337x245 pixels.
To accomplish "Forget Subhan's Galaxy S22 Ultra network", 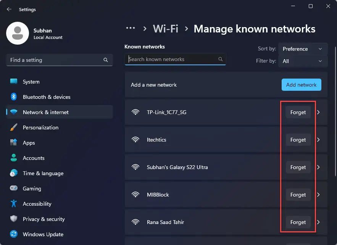I will pyautogui.click(x=298, y=167).
